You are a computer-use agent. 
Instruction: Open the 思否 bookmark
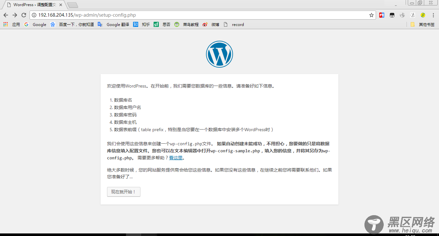pos(162,24)
